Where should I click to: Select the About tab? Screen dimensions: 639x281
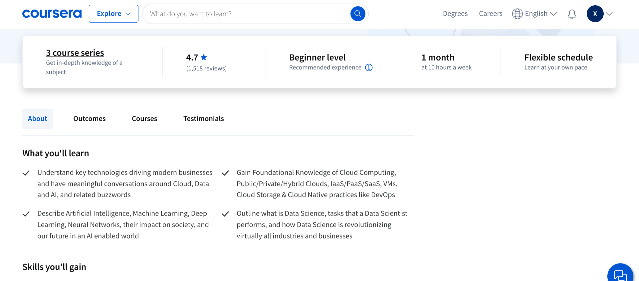tap(38, 119)
